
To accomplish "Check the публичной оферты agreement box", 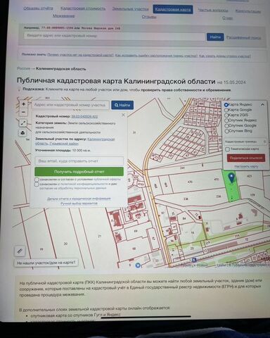I will [x=37, y=180].
